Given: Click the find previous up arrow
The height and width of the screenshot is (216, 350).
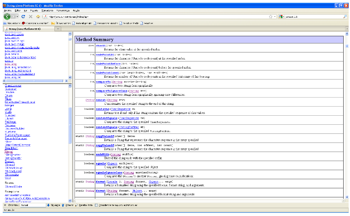Looking at the screenshot, I should point(63,205).
